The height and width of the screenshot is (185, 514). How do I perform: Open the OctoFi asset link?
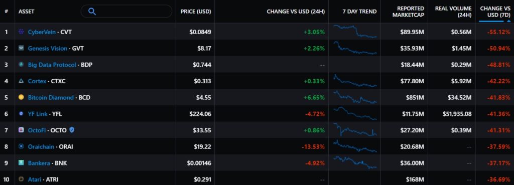coord(37,130)
